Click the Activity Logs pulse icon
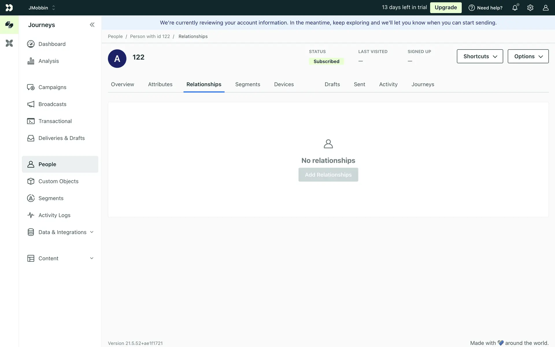The image size is (555, 347). (x=31, y=215)
